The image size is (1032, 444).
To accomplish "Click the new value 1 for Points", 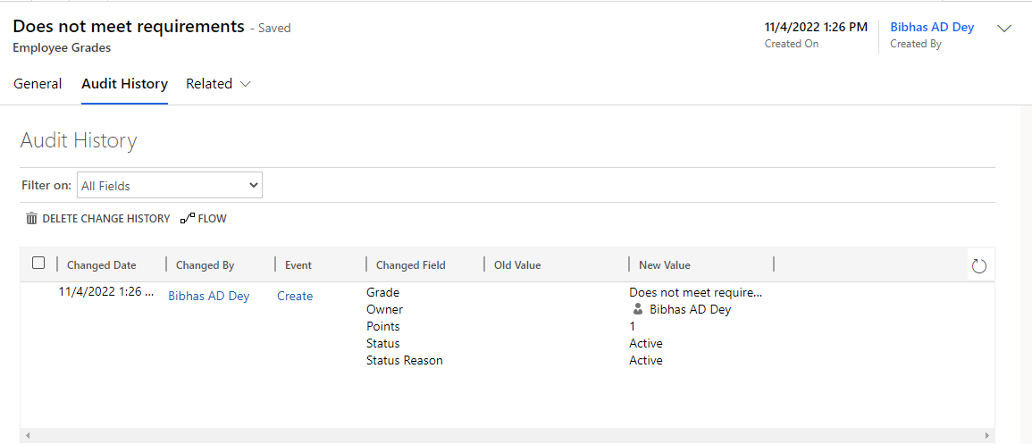I will tap(633, 326).
